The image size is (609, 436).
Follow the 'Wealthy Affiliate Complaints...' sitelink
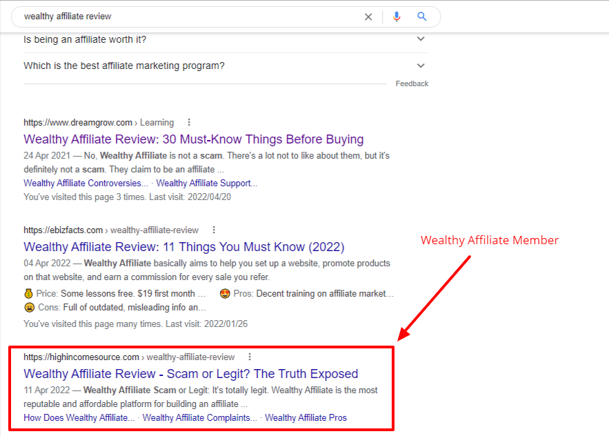click(199, 418)
